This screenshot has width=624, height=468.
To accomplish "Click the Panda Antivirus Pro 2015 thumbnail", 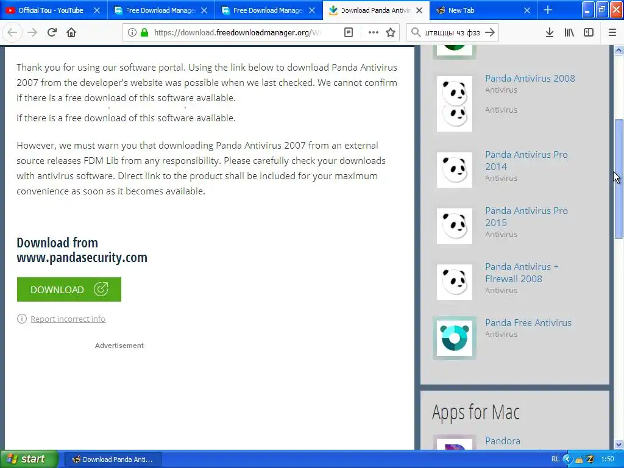I will [455, 226].
